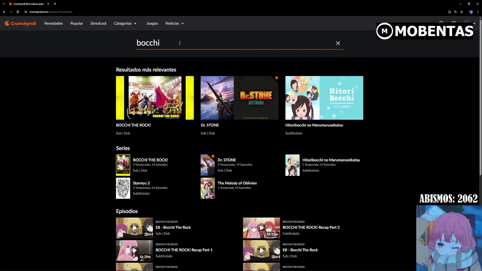Select The Melody of Oblivion series thumbnail
The height and width of the screenshot is (271, 482).
pyautogui.click(x=207, y=188)
